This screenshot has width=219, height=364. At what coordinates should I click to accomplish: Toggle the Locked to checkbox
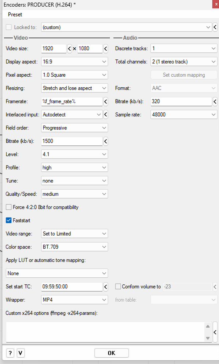8,27
